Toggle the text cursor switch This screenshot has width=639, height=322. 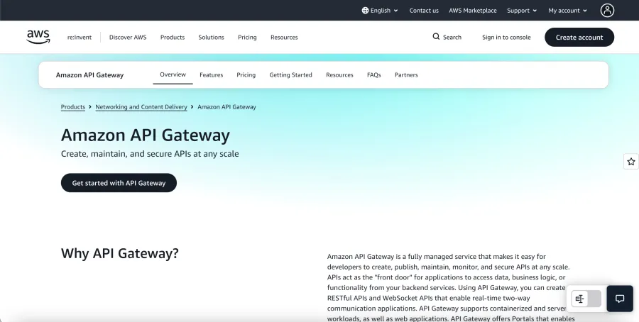coord(586,299)
